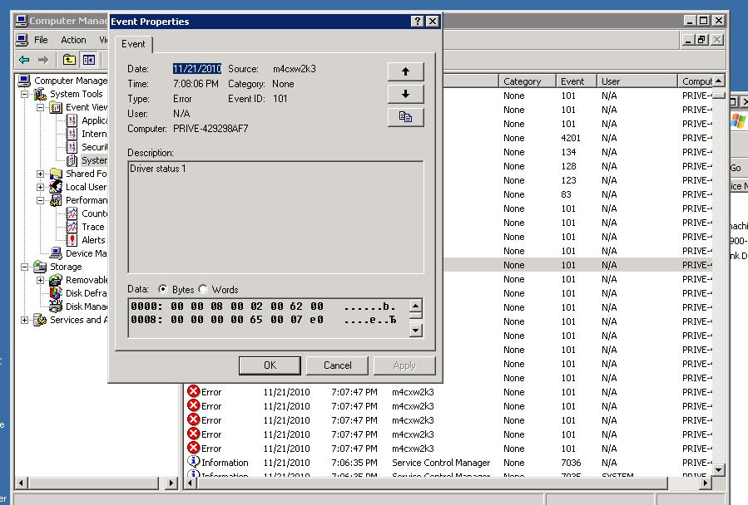Dismiss dialog with Cancel button

337,365
